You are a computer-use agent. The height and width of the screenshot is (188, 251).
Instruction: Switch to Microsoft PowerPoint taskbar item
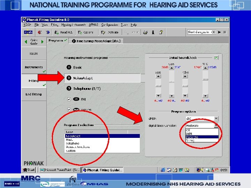click(x=60, y=170)
